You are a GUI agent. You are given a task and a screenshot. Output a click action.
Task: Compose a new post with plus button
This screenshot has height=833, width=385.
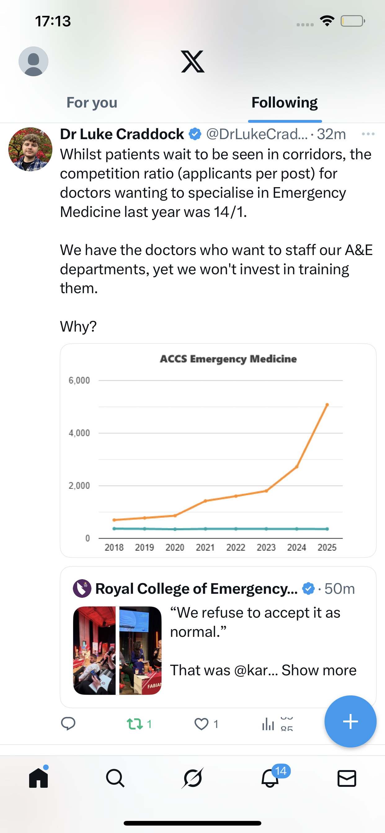[350, 721]
